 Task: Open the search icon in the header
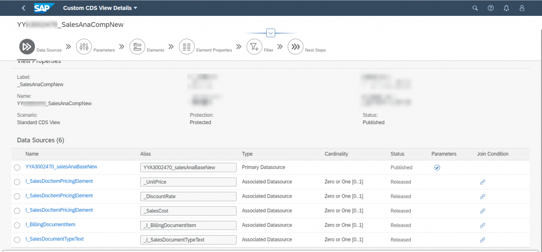475,8
